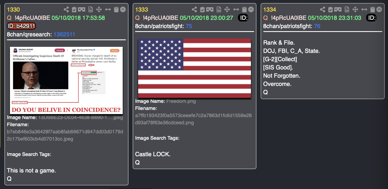The width and height of the screenshot is (388, 189).
Task: Share post 1334 via share icon
Action: 323,9
